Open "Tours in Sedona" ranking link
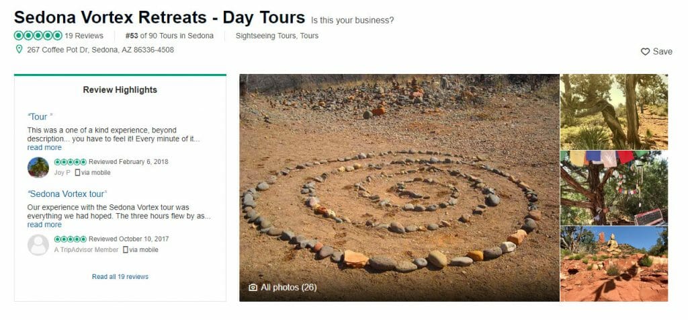This screenshot has width=688, height=320. (x=187, y=36)
